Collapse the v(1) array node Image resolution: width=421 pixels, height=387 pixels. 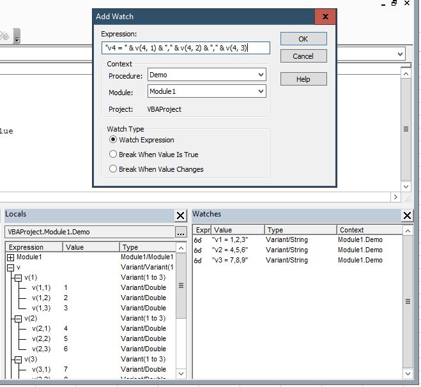pyautogui.click(x=18, y=278)
